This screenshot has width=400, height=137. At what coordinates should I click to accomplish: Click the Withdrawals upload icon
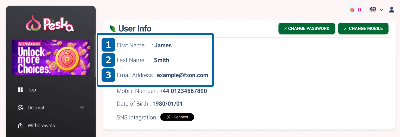(x=20, y=126)
